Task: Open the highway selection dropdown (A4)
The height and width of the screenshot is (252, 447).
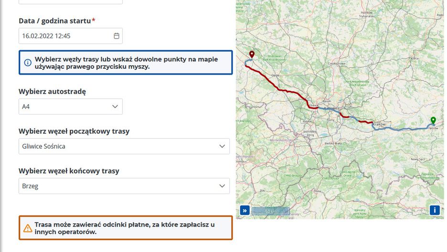Action: (x=71, y=107)
